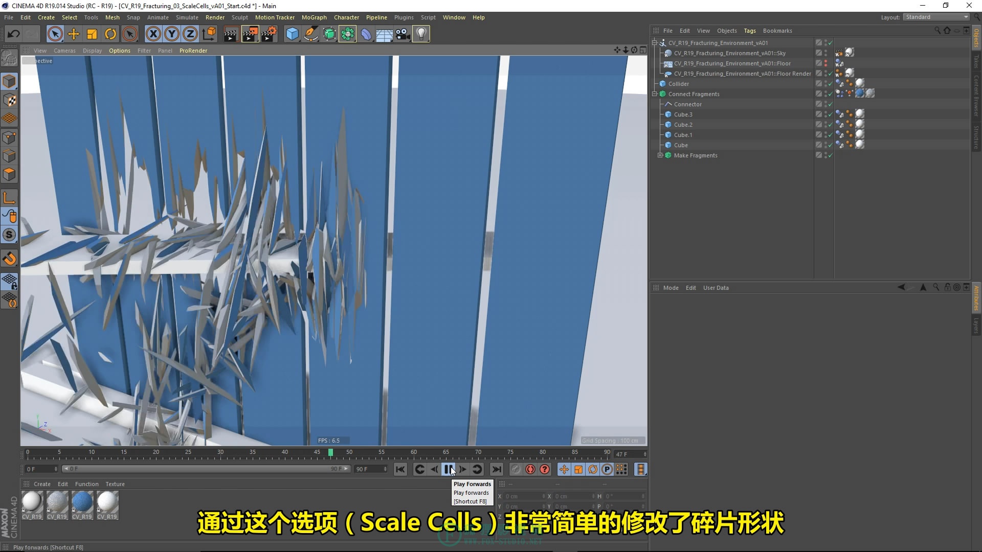
Task: Toggle Y axis lock
Action: pos(172,34)
